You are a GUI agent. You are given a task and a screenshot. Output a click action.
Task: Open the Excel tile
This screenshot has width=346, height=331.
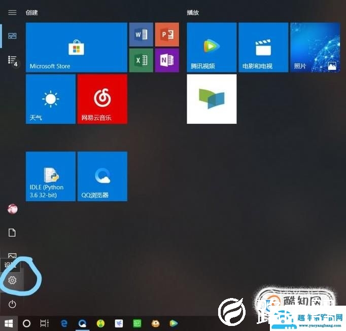141,60
